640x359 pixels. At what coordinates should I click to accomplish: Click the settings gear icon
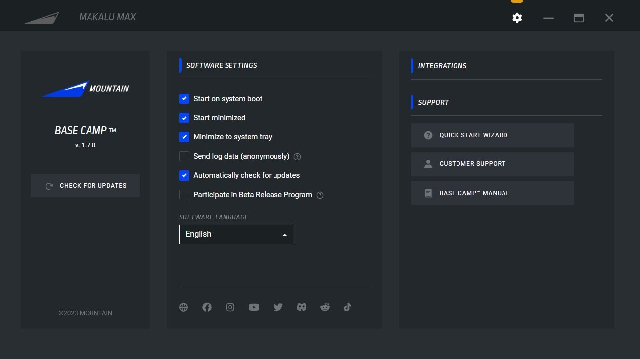[x=517, y=18]
